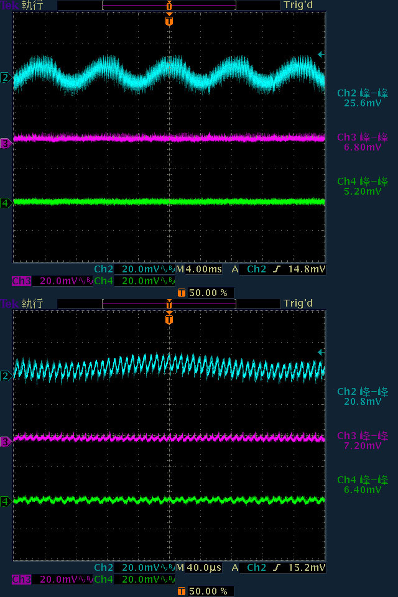This screenshot has width=398, height=597.
Task: Click Ch2 20.0mV scale readout in 4.00ms capture
Action: [134, 269]
